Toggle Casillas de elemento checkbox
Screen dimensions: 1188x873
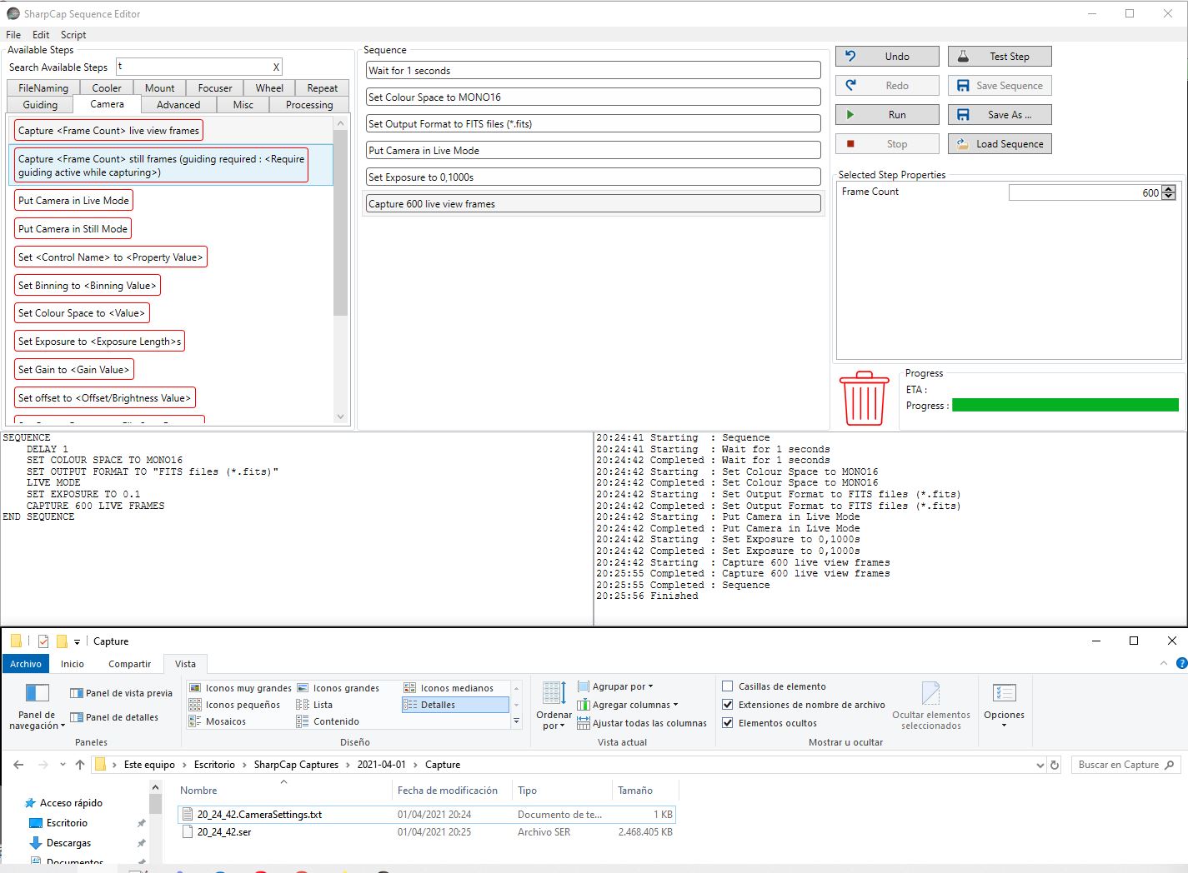pyautogui.click(x=728, y=686)
